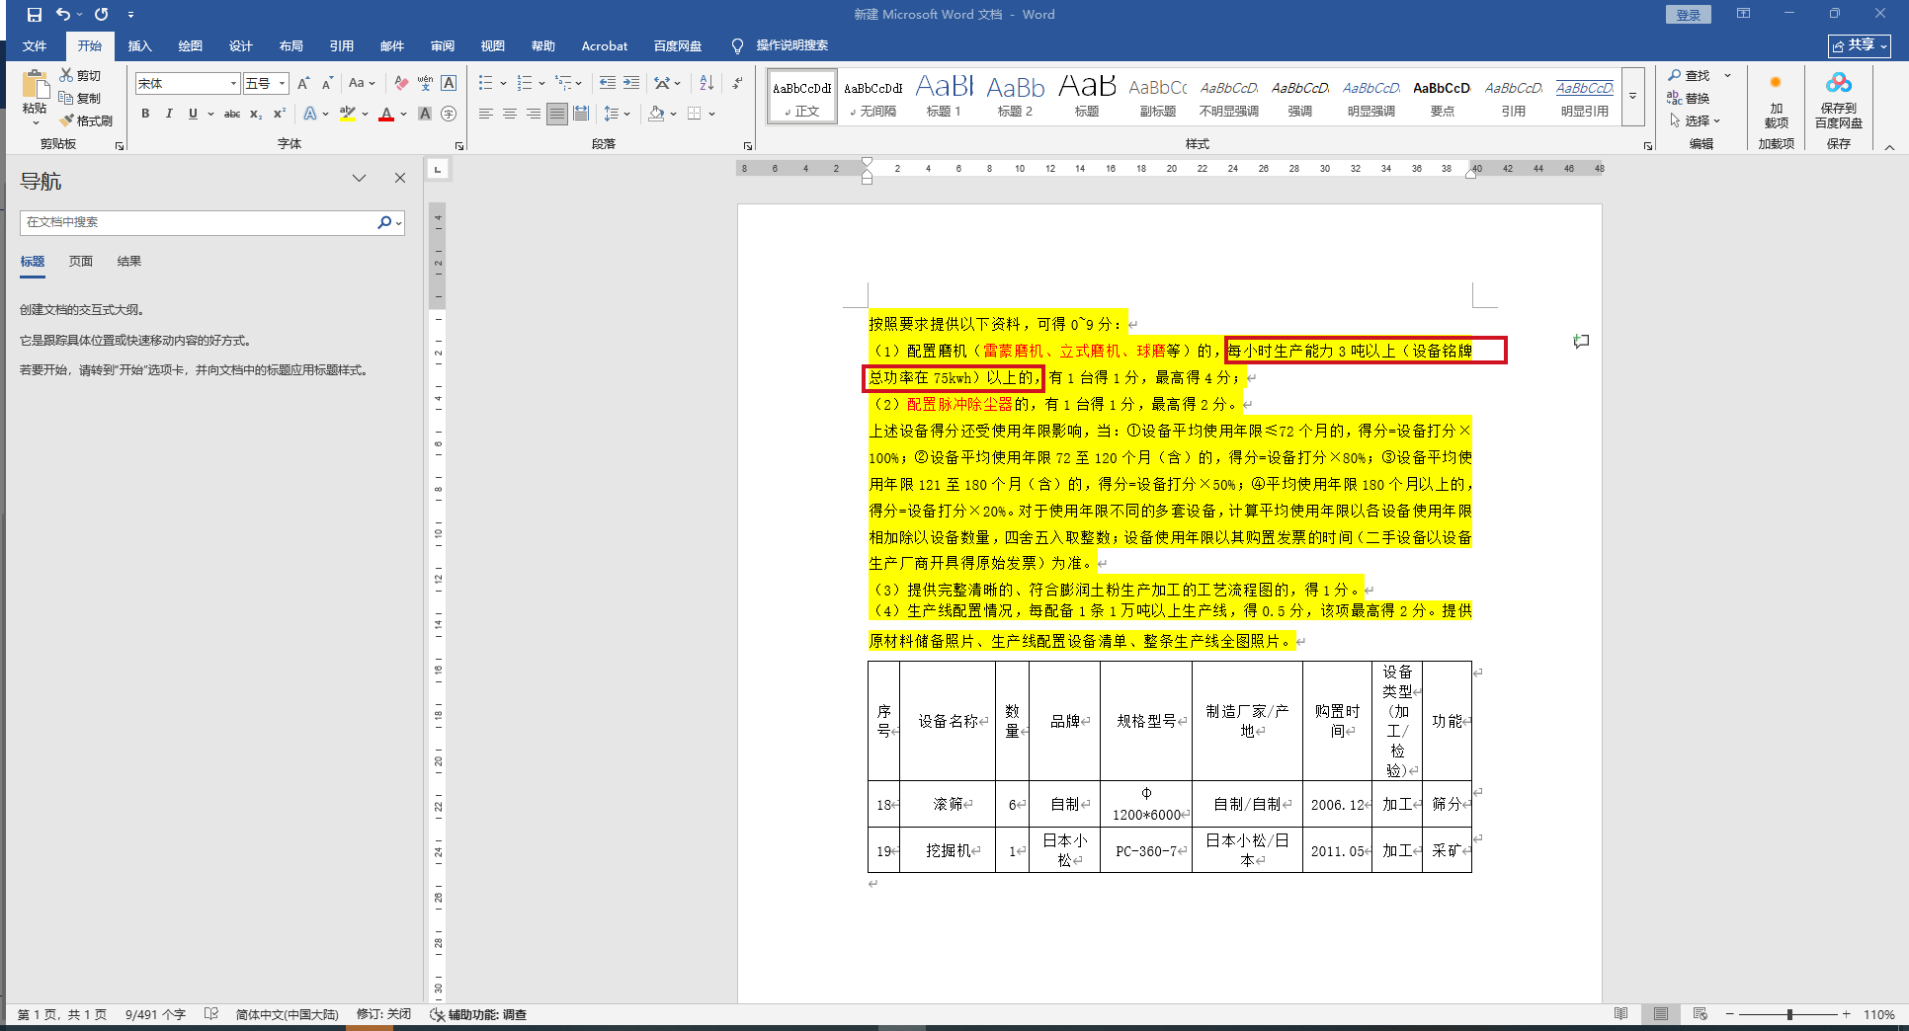The width and height of the screenshot is (1909, 1031).
Task: Toggle subscript formatting
Action: (x=256, y=114)
